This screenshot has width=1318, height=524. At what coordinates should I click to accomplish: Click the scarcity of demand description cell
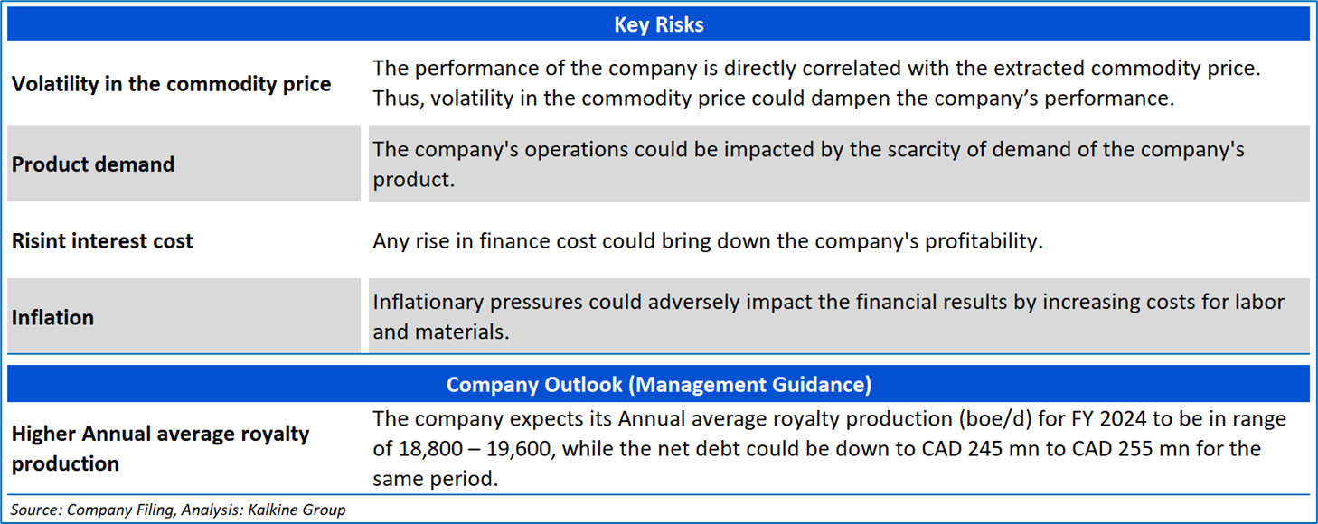click(838, 164)
